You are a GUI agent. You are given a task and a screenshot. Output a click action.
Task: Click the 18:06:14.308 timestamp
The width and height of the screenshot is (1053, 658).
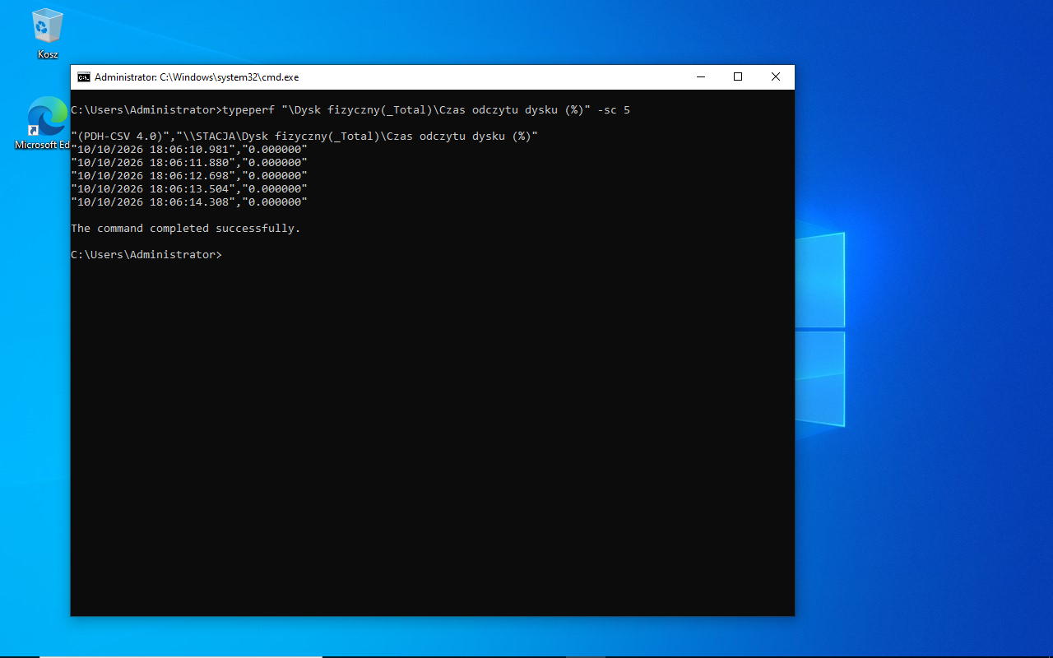click(189, 202)
